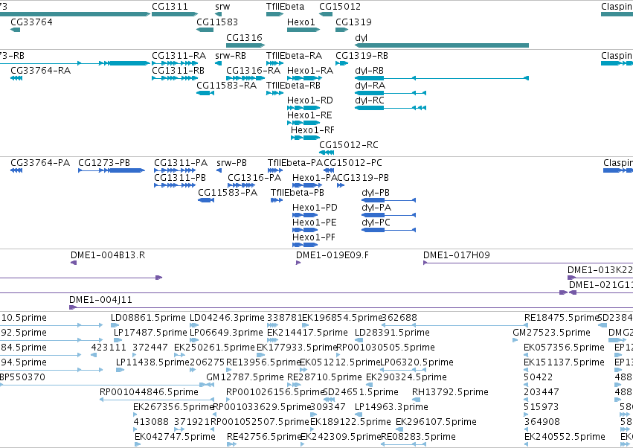The image size is (633, 448).
Task: Click the RH13792.5prime EST label
Action: click(450, 392)
